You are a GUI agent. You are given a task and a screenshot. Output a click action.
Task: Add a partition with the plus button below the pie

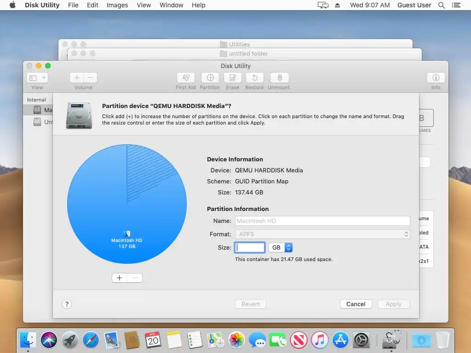(119, 278)
